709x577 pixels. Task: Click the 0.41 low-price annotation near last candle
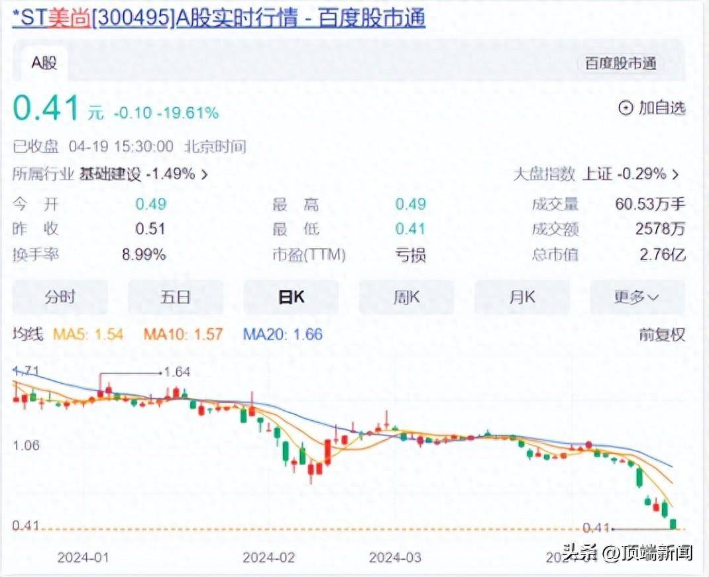596,528
